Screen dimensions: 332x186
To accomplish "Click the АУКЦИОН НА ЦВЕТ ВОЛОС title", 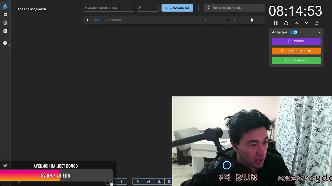I will [x=56, y=166].
